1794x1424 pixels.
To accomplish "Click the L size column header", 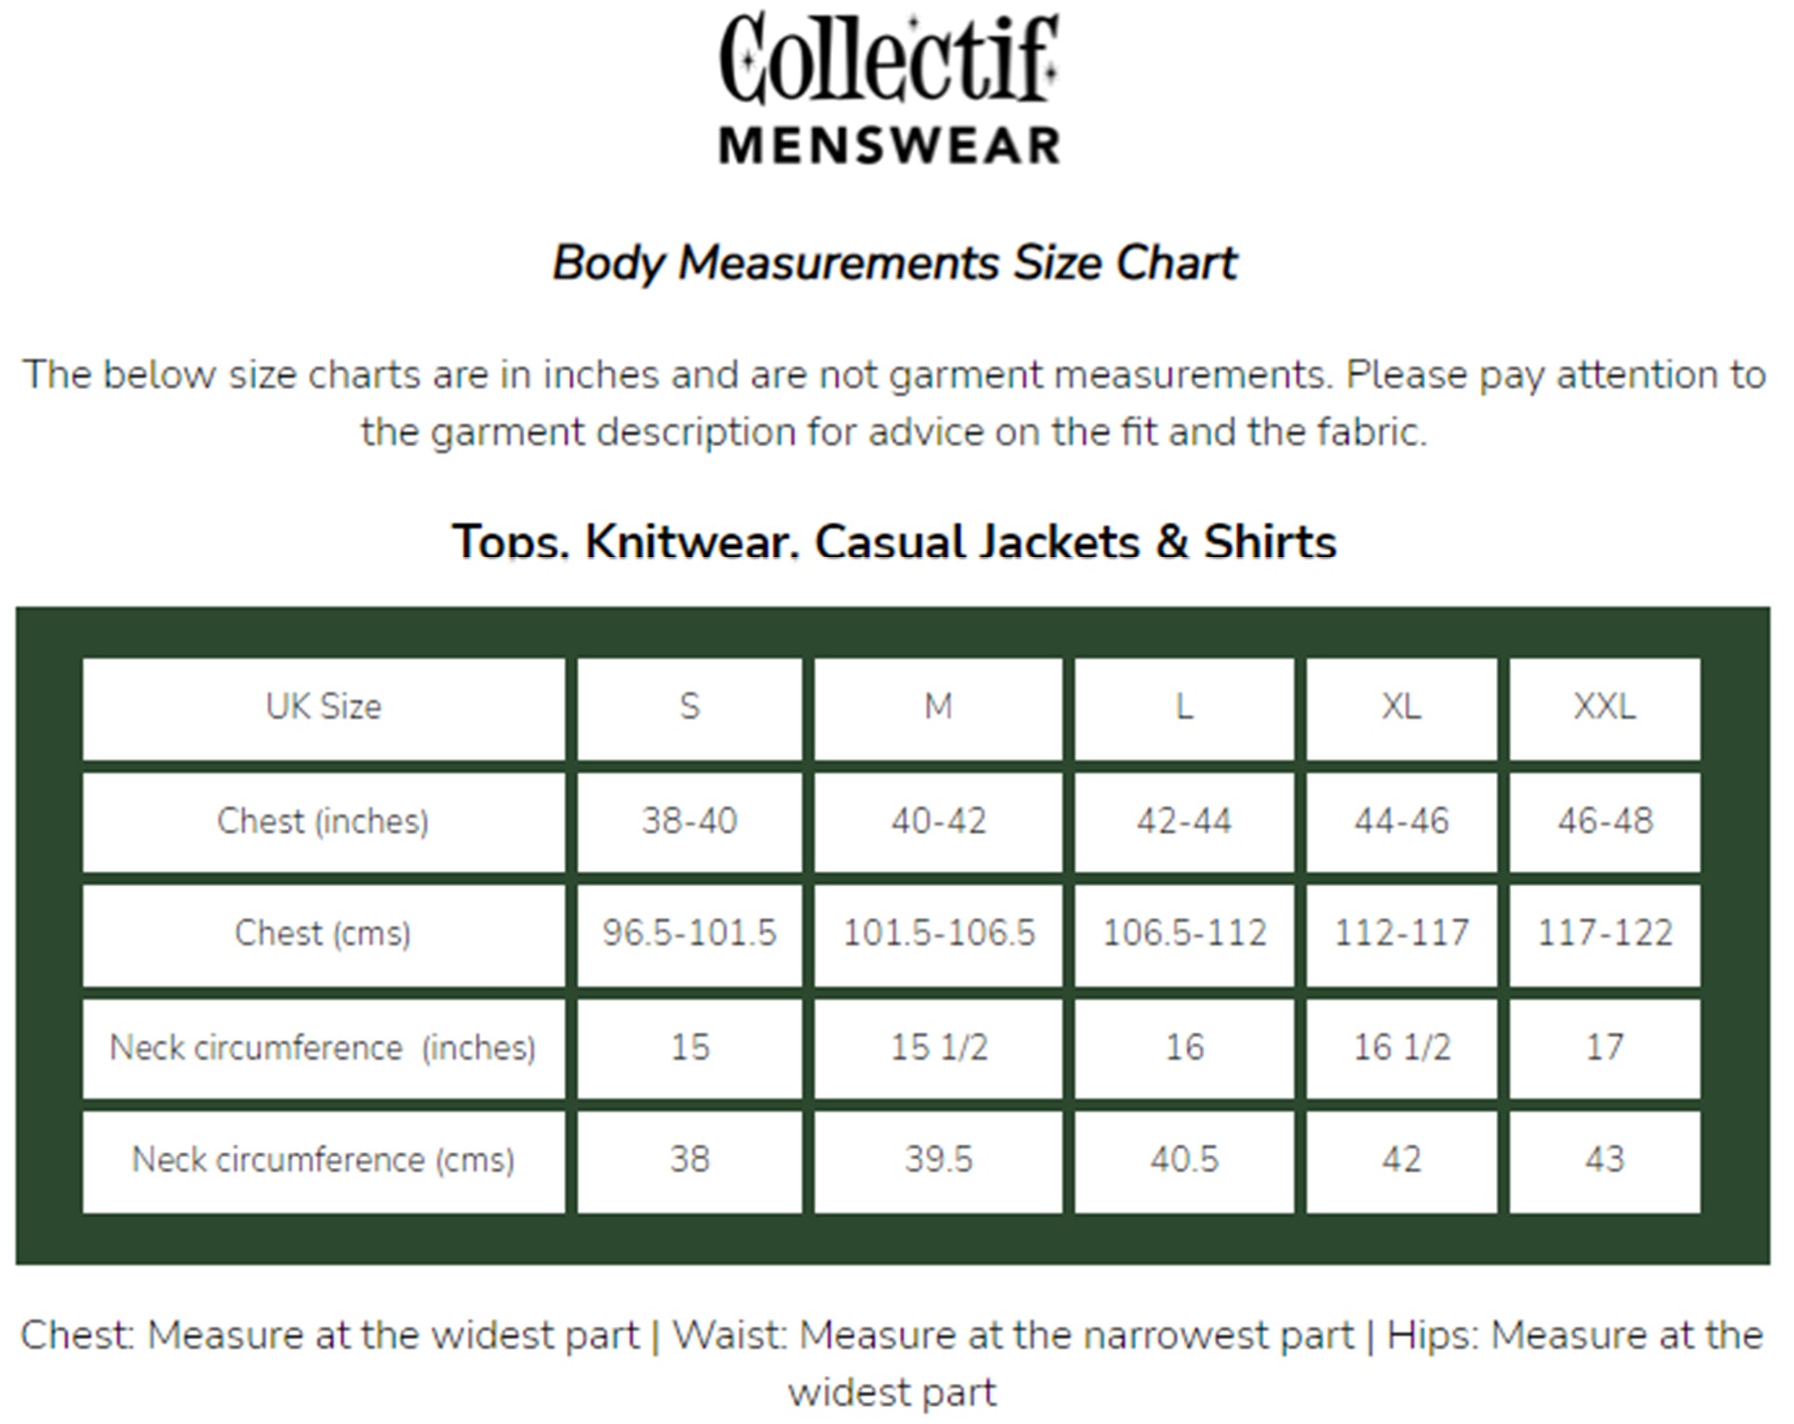I will pyautogui.click(x=1184, y=709).
